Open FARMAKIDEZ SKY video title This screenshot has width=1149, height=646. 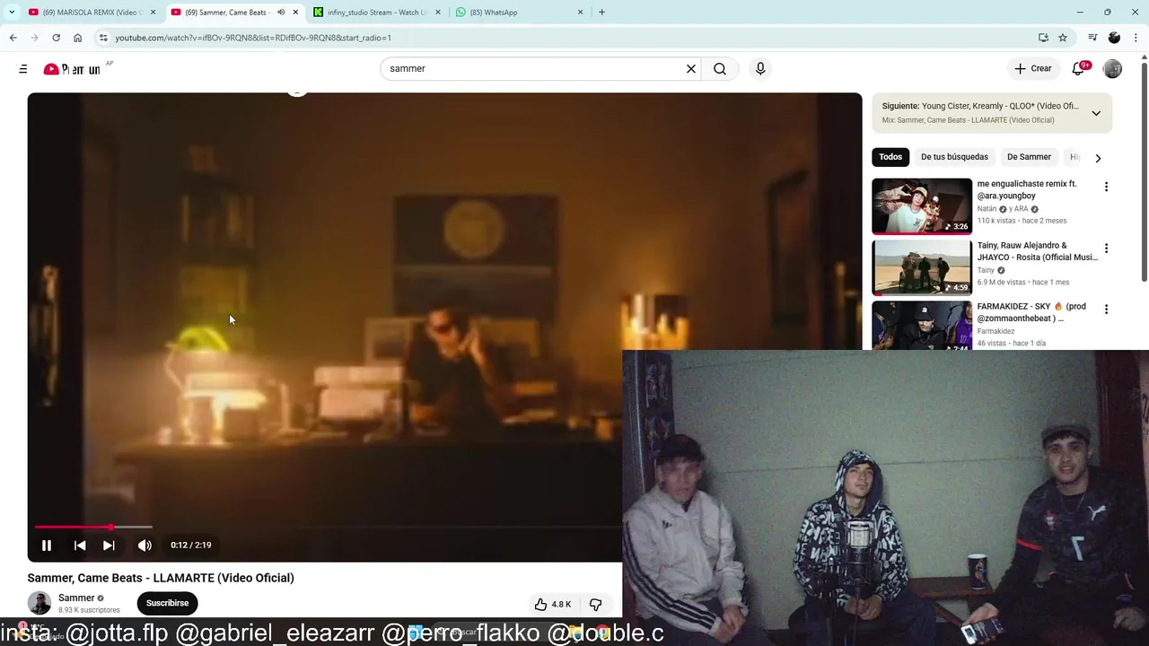[x=1032, y=312]
